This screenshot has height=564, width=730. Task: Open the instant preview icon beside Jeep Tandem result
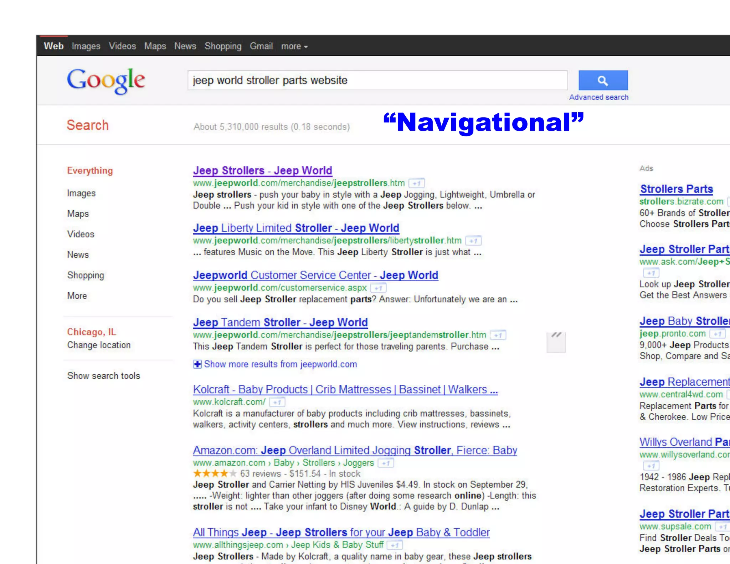tap(556, 342)
